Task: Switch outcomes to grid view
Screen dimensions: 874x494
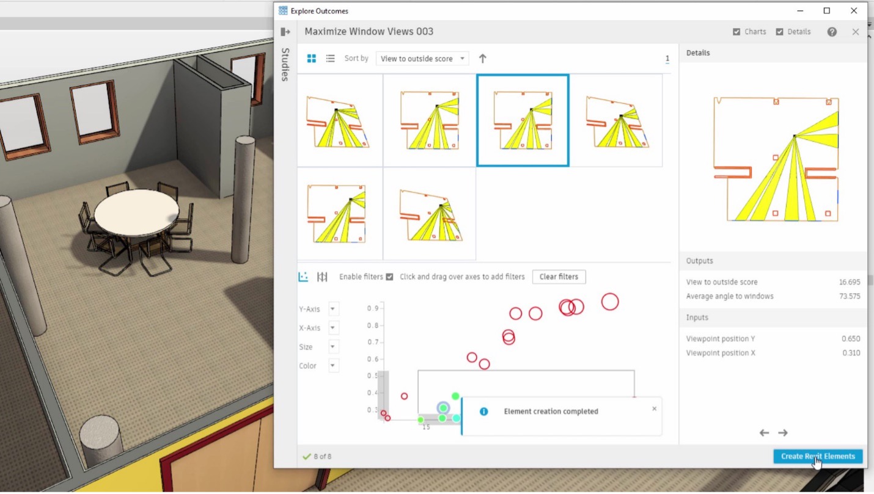Action: tap(311, 58)
